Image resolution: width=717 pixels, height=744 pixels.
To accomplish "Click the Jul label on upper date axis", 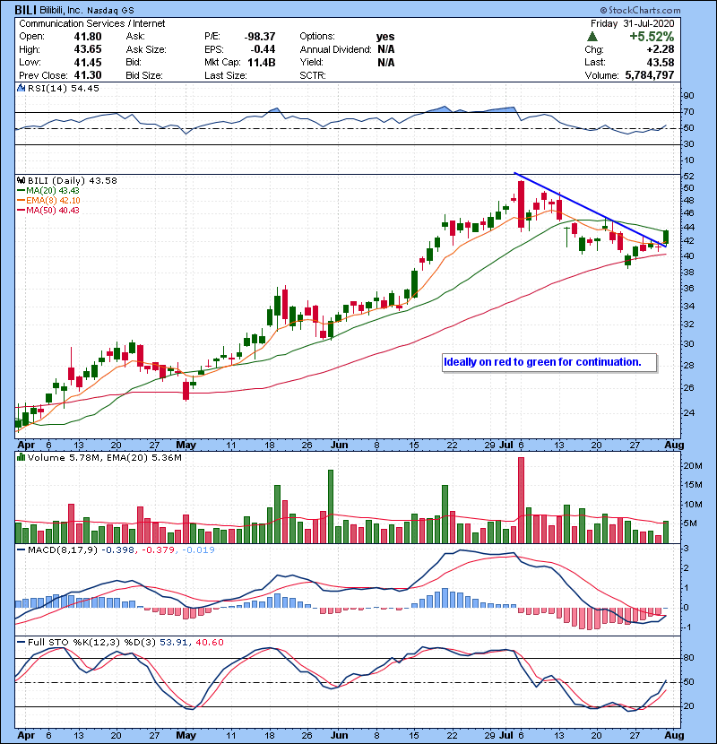I will click(506, 445).
